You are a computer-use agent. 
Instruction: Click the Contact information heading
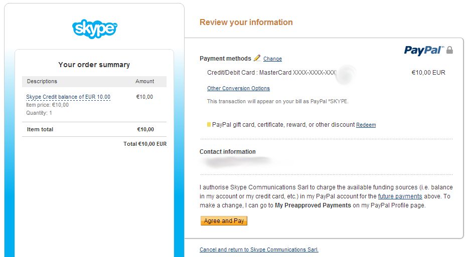click(228, 152)
